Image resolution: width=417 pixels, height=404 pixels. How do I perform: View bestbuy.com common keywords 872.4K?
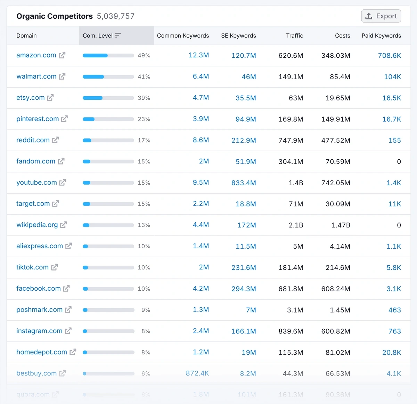(197, 373)
